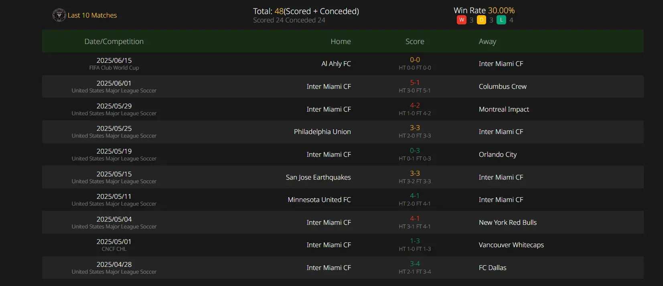Select the 0-3 score against Orlando City

(415, 150)
